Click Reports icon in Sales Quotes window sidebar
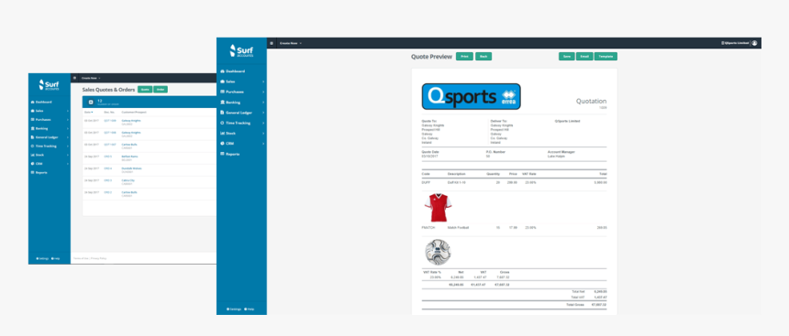This screenshot has width=789, height=336. [33, 172]
